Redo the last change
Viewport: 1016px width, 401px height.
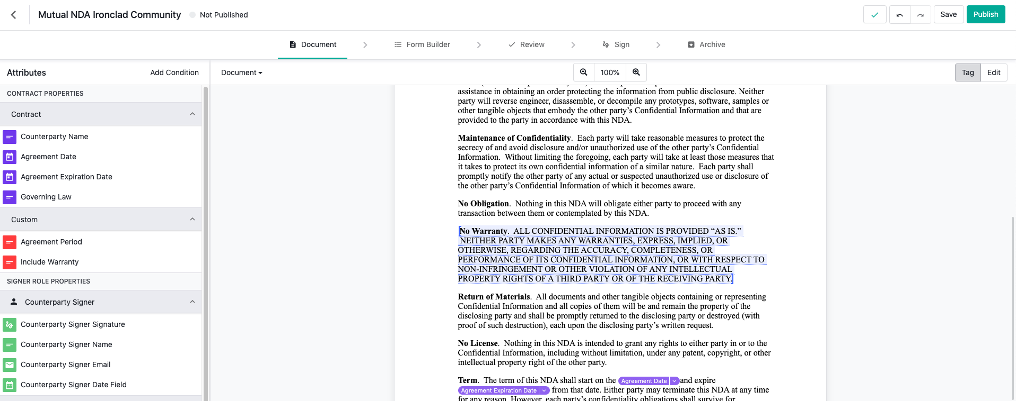(x=921, y=15)
